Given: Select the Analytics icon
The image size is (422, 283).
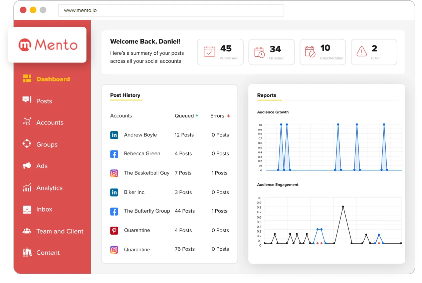Looking at the screenshot, I should tap(27, 188).
